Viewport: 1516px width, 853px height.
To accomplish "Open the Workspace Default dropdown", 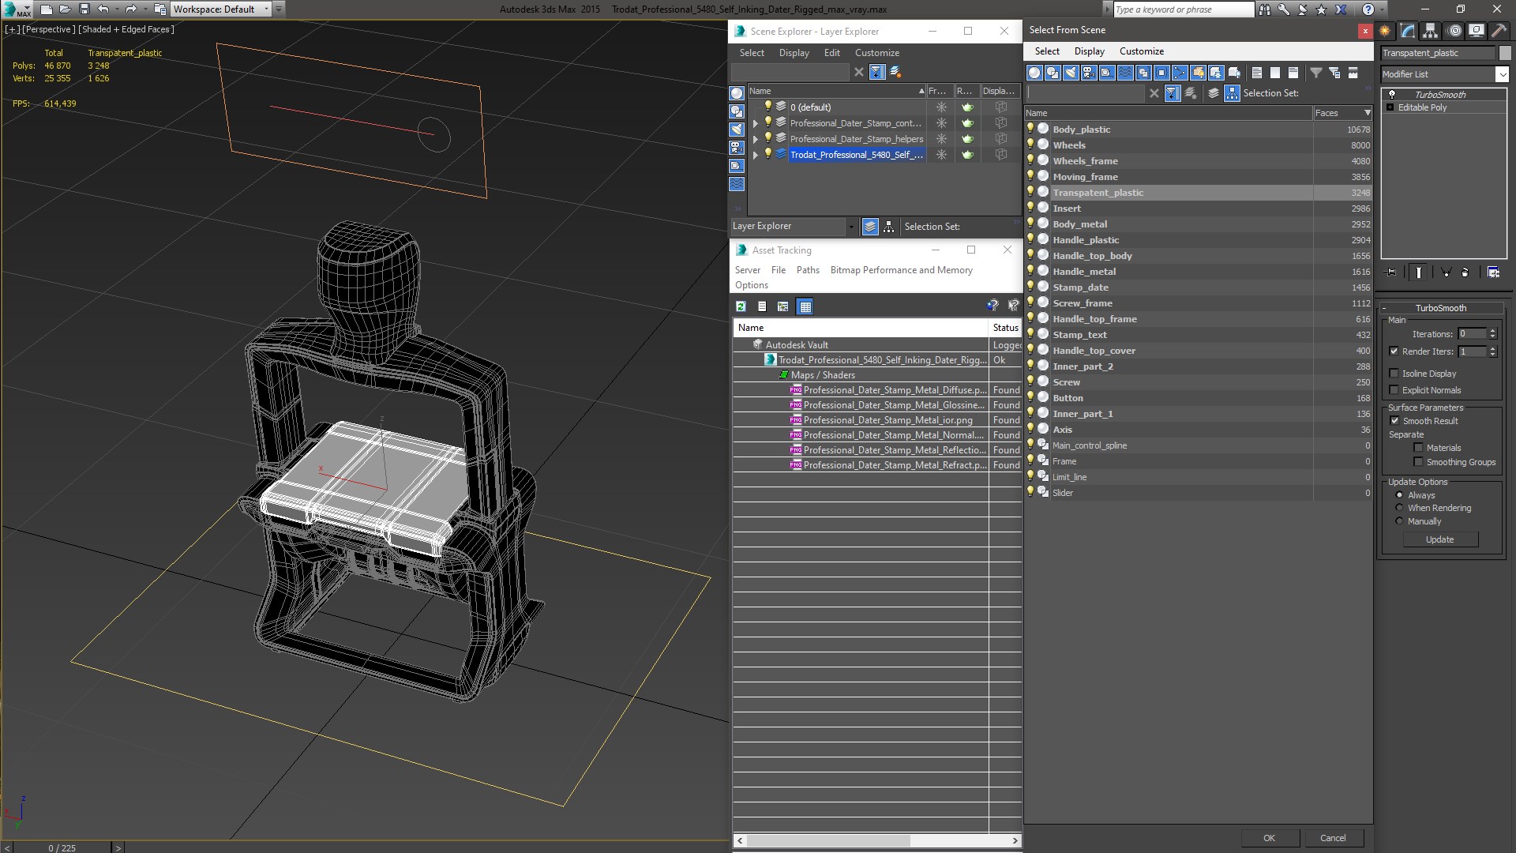I will (x=266, y=9).
